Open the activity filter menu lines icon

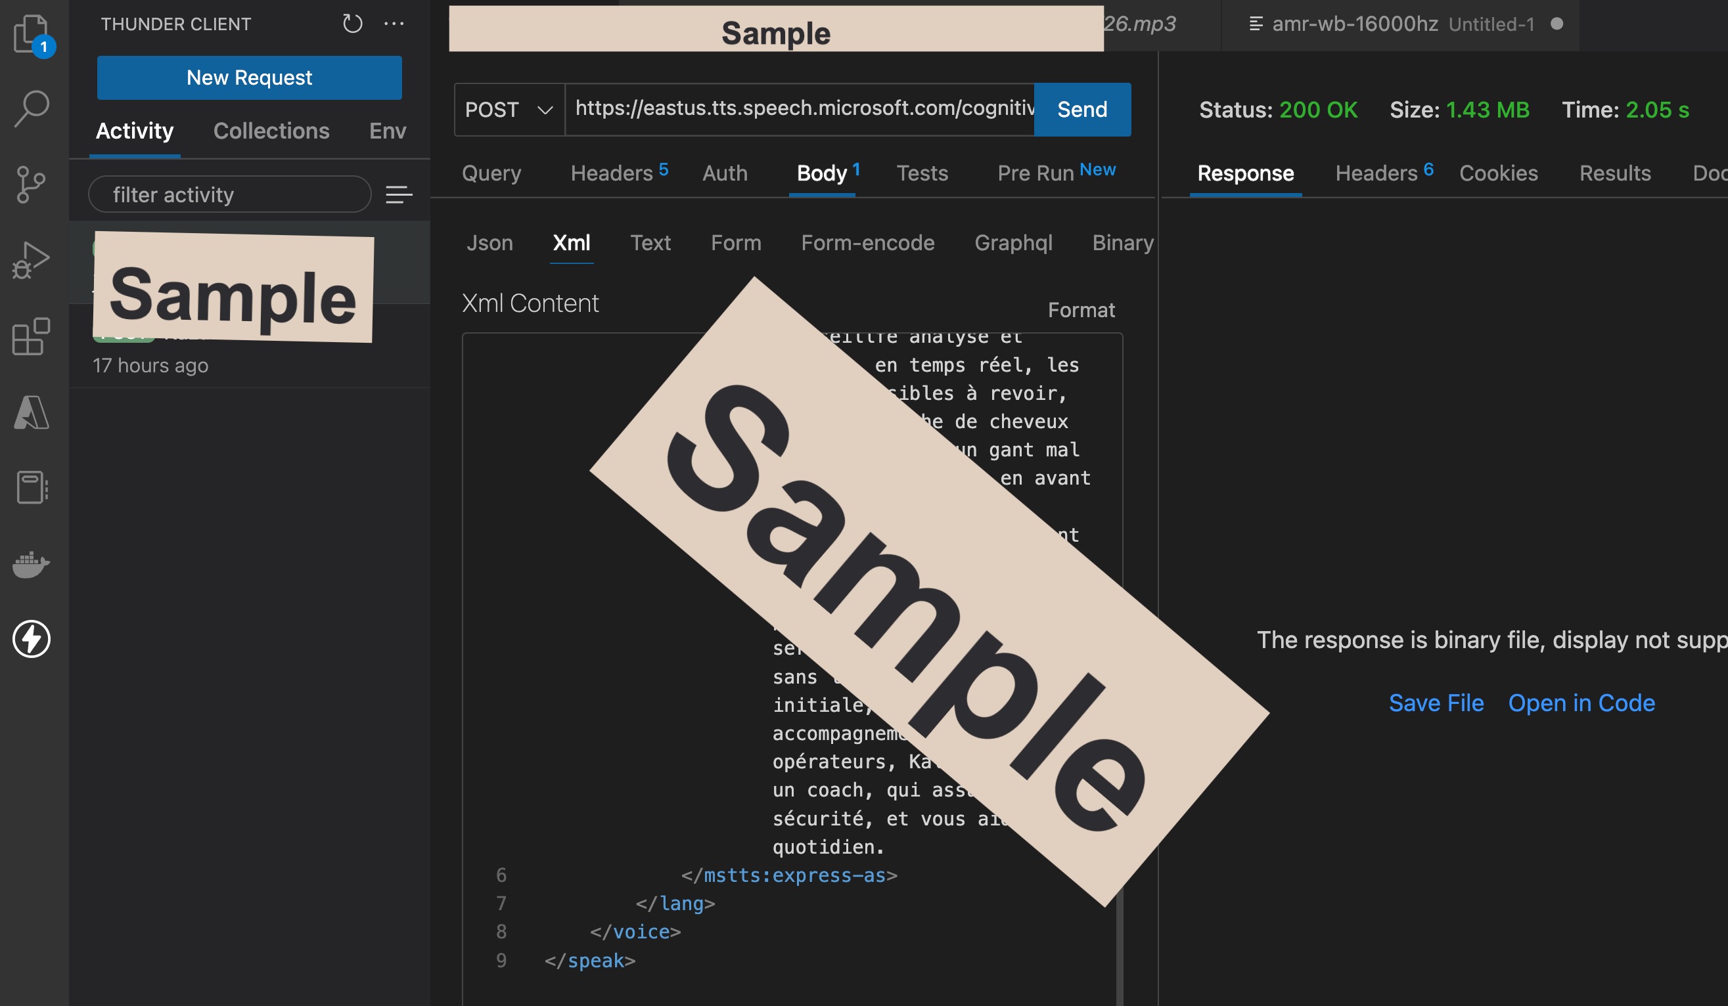pyautogui.click(x=398, y=194)
